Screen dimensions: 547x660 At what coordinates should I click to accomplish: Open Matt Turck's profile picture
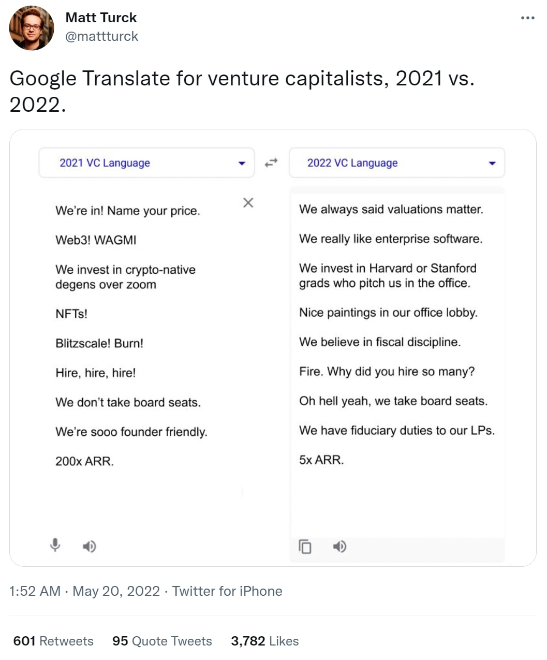pyautogui.click(x=32, y=28)
